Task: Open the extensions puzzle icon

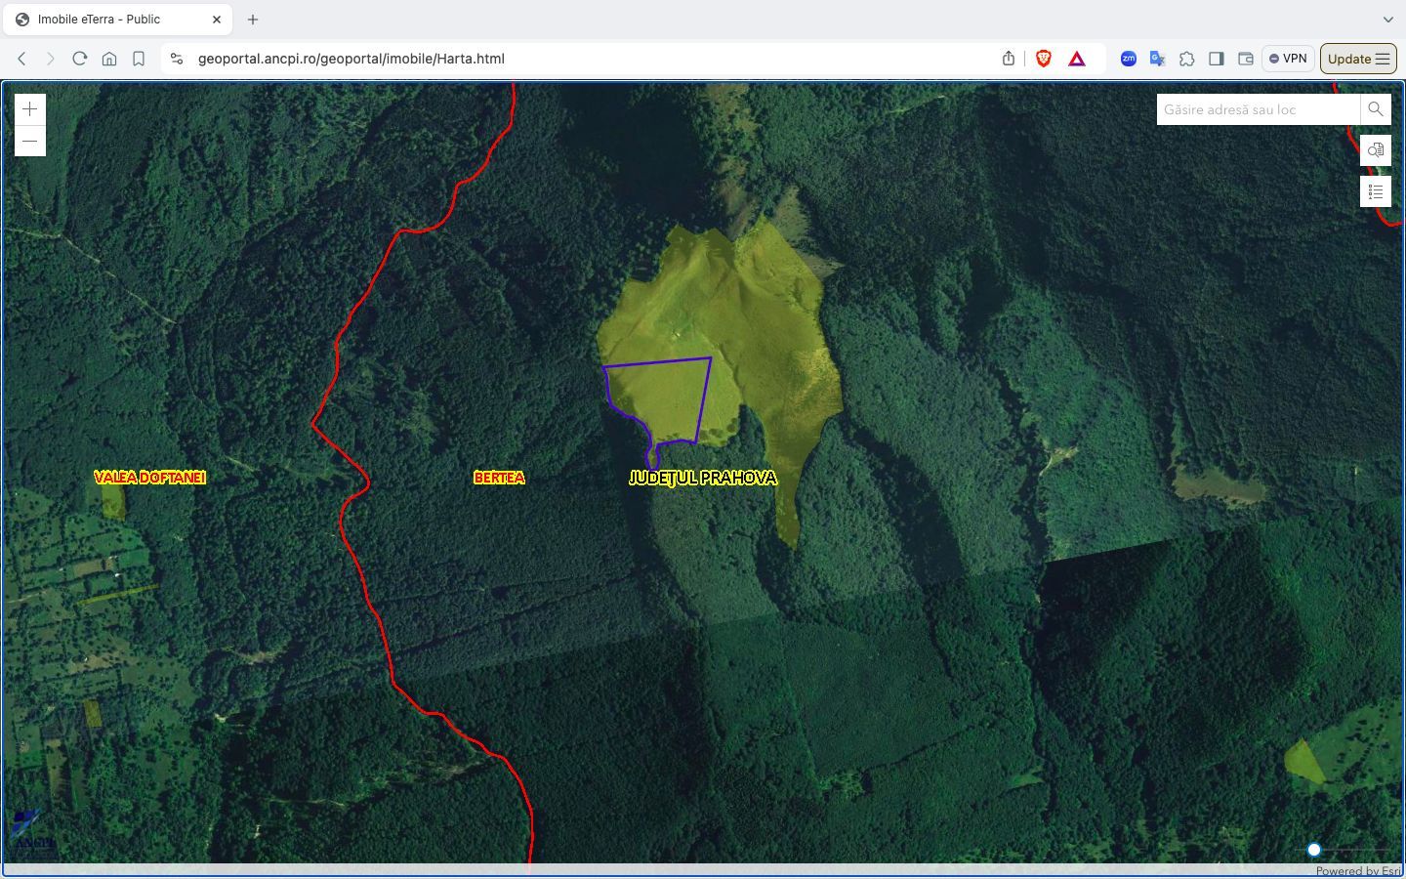Action: coord(1186,59)
